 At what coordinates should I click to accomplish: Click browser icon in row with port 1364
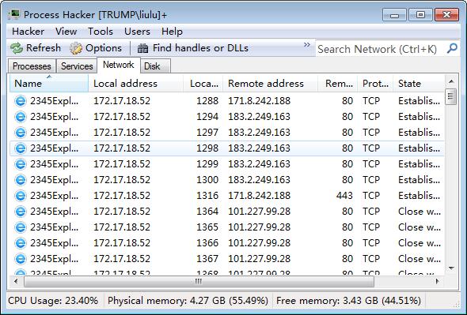[21, 212]
